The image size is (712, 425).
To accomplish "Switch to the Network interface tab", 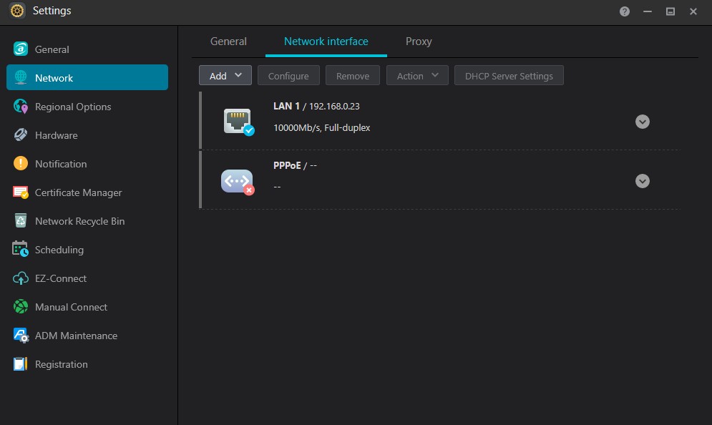I will tap(326, 41).
